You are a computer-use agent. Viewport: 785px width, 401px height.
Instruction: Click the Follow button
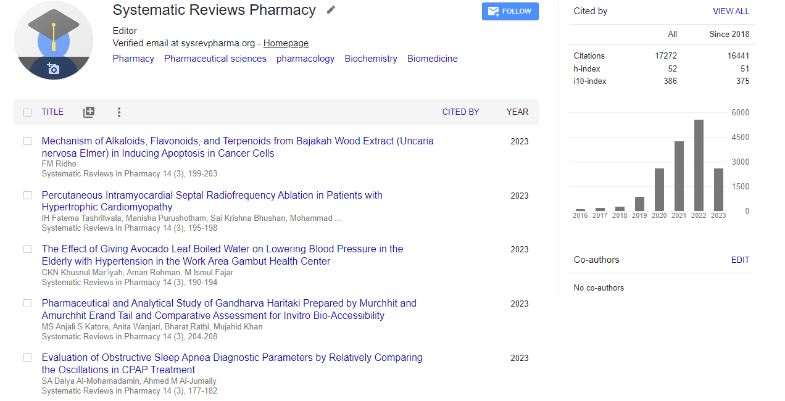(510, 11)
